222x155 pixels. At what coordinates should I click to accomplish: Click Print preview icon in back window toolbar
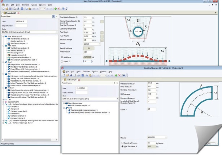(x=14, y=9)
